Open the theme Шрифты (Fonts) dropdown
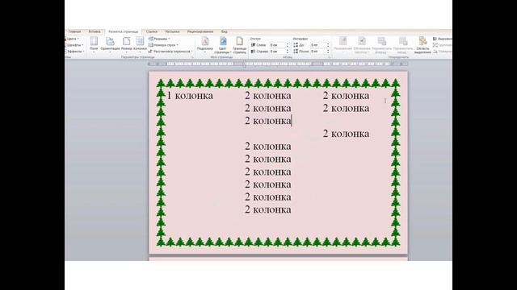Image resolution: width=517 pixels, height=290 pixels. point(74,45)
